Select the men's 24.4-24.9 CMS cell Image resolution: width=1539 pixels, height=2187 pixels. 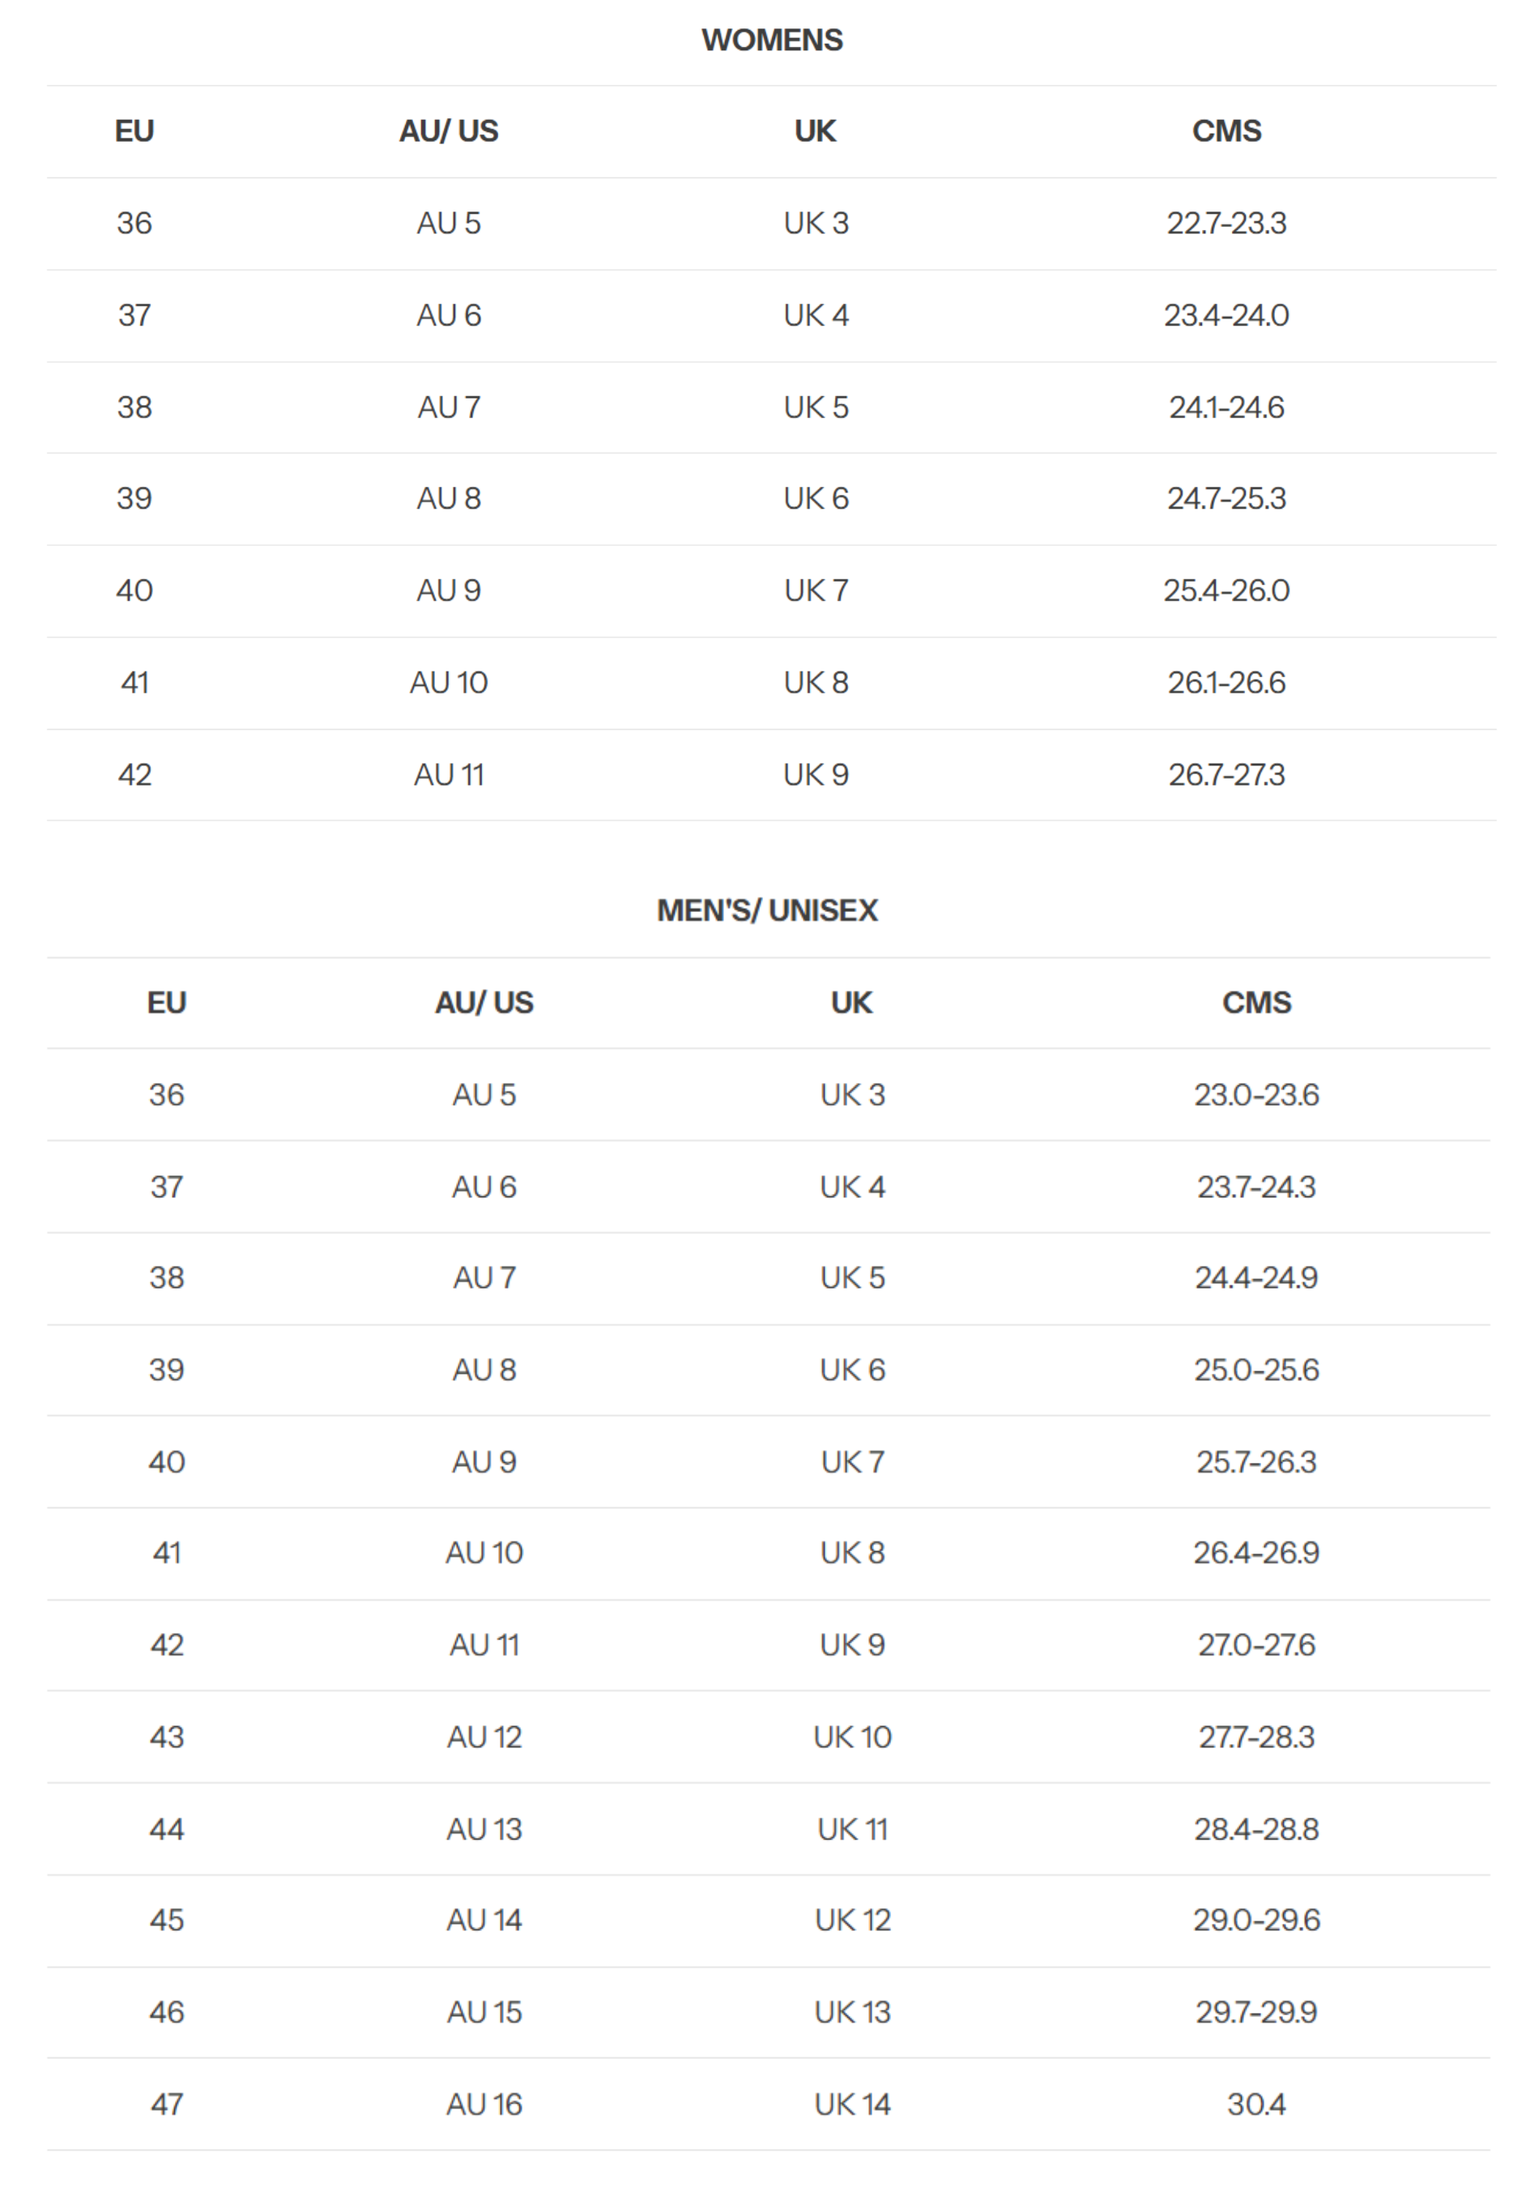(1256, 1278)
